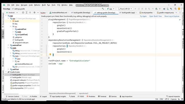Click the CRLF line separator status entry
185x104 pixels.
click(161, 99)
